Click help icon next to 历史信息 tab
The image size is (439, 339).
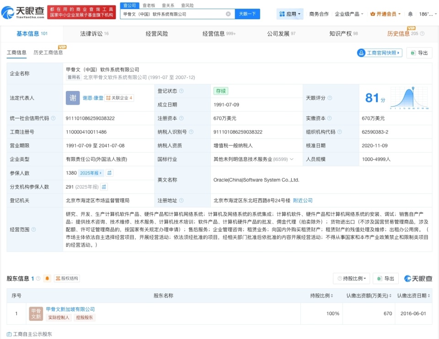pyautogui.click(x=422, y=33)
